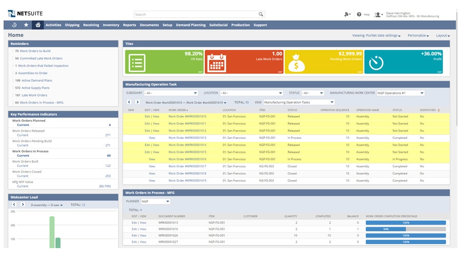Open Work Orders that Failed Inspection reminder

42,66
